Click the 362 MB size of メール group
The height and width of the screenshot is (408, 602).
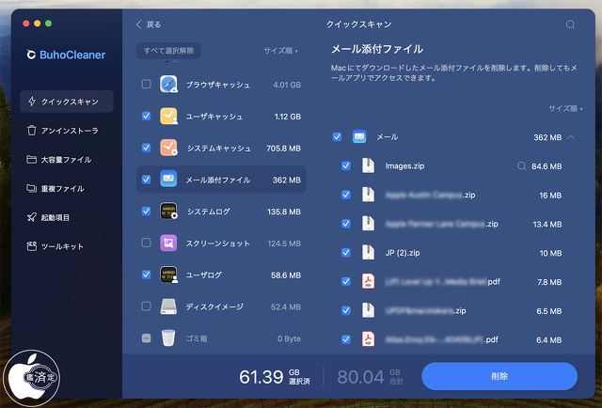pos(547,137)
